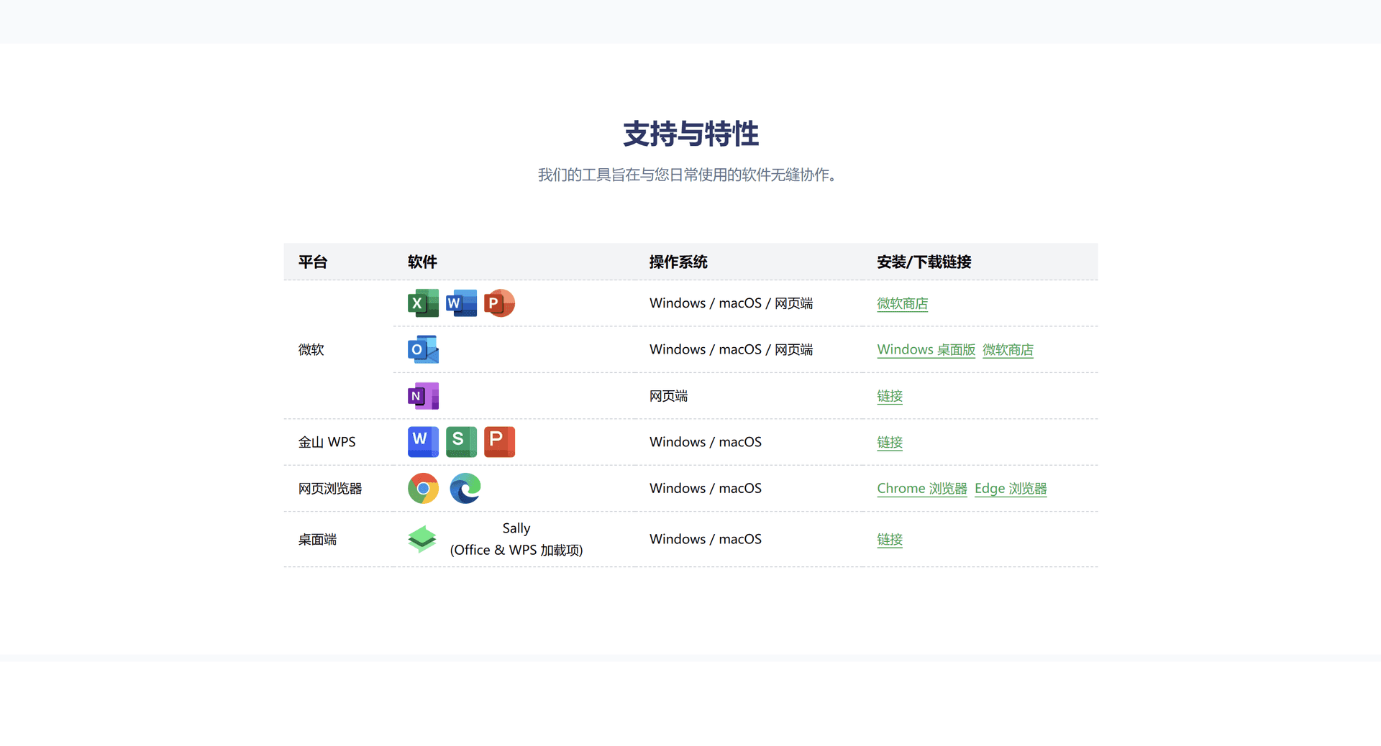The height and width of the screenshot is (746, 1381).
Task: Select the WPS Spreadsheets icon
Action: 461,442
